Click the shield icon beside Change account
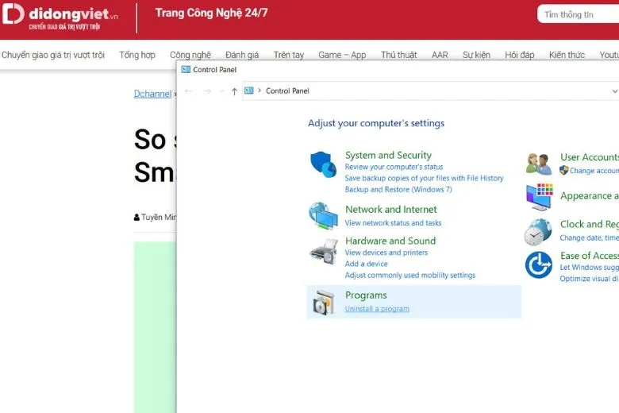The width and height of the screenshot is (619, 413). (563, 170)
